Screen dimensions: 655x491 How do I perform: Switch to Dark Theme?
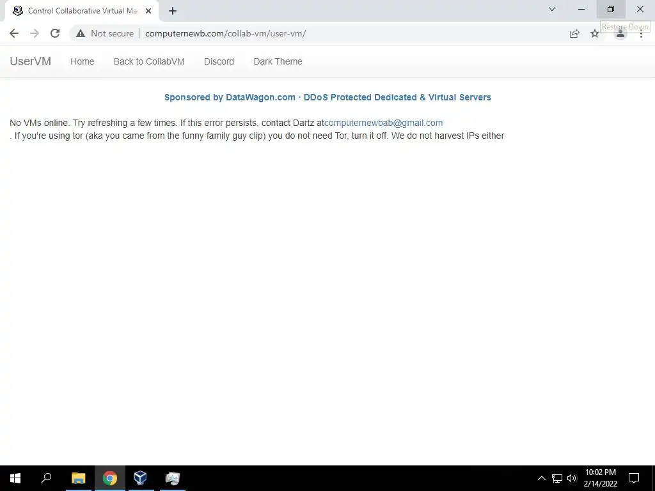coord(278,61)
